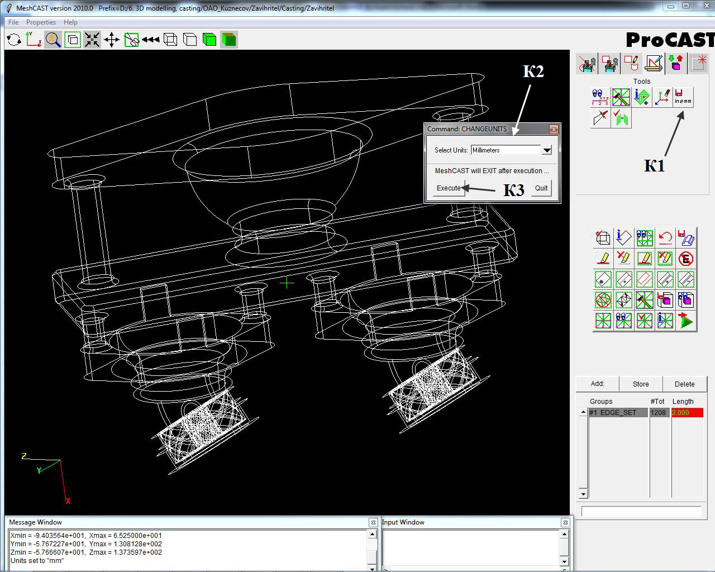Click Groups list scroll-down arrow

(x=583, y=494)
